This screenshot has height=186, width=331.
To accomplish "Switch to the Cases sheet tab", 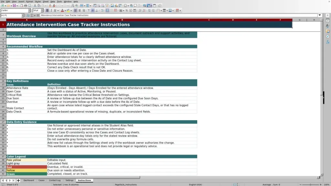I will click(41, 180).
